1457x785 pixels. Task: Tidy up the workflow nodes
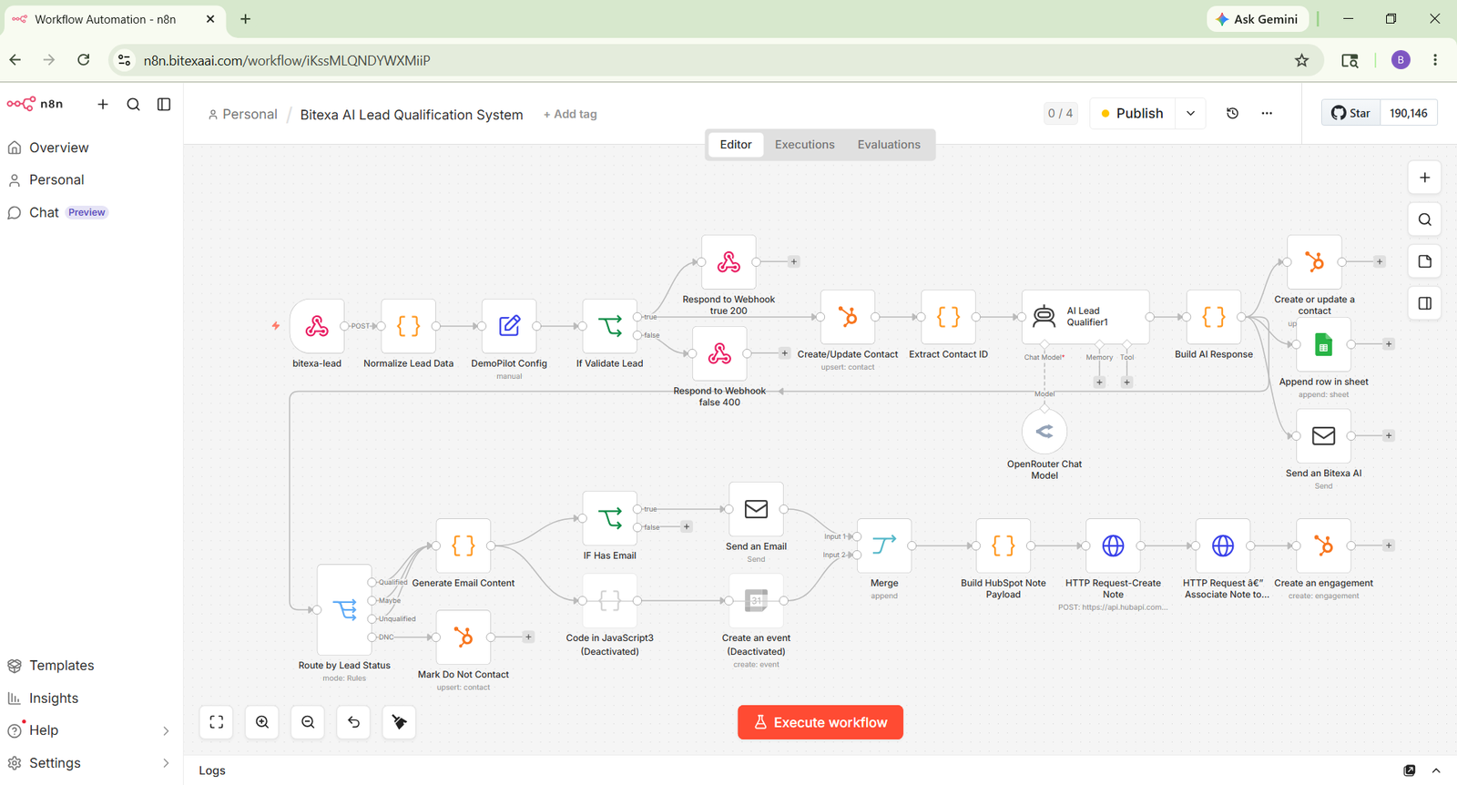point(399,722)
